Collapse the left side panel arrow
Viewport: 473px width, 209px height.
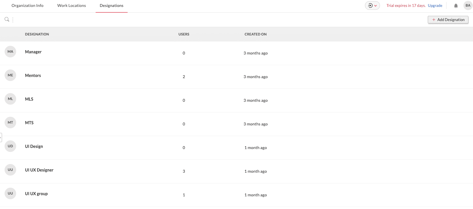[1, 138]
